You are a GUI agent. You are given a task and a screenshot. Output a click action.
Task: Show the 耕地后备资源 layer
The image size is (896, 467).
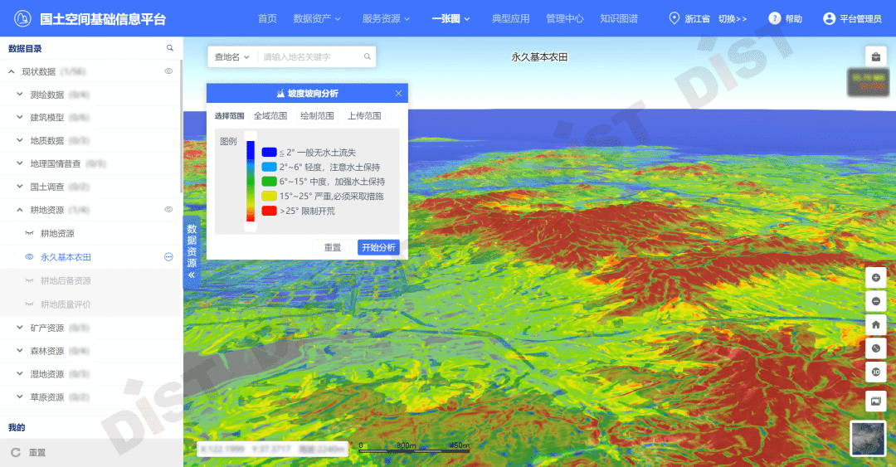pos(30,280)
